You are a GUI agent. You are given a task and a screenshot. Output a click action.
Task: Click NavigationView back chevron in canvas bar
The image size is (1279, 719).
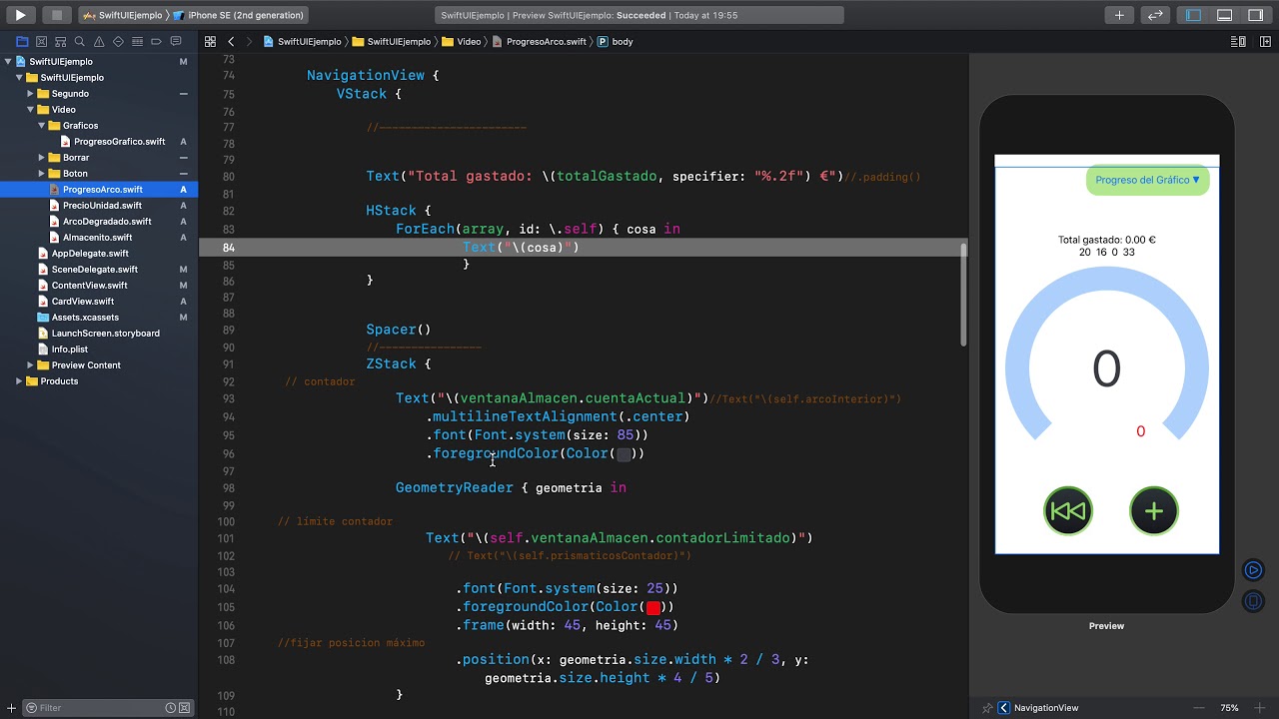[x=1004, y=708]
